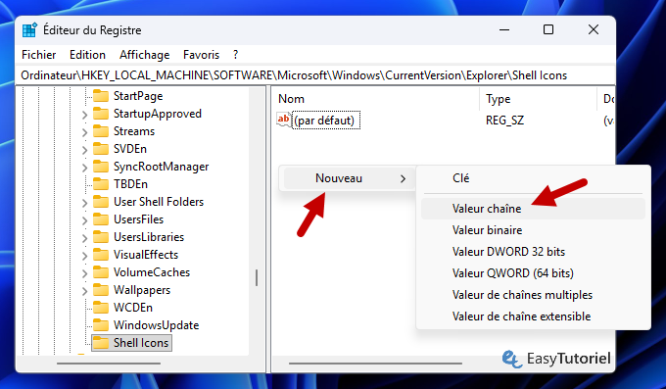The height and width of the screenshot is (389, 666).
Task: Select Valeur de chaînes multiples
Action: tap(533, 295)
